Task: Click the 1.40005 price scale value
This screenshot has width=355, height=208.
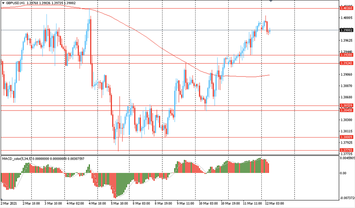Action: coord(346,18)
